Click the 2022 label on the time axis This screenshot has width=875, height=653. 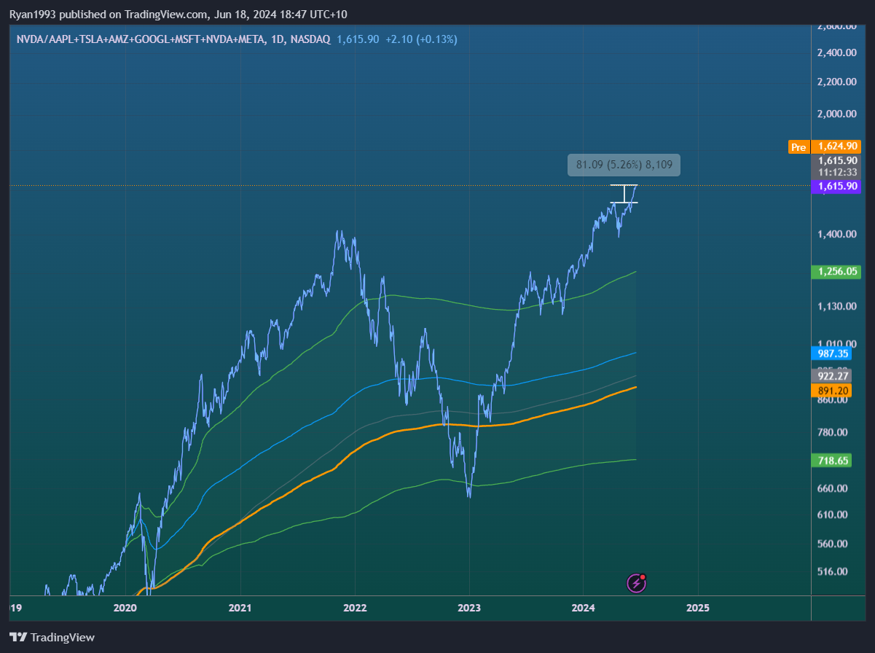tap(355, 607)
